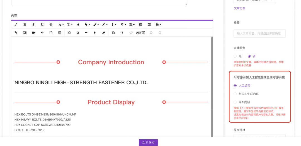Click the HEX SOCKET CAP SCREWS line
Viewport: 301px width, 146px height.
tap(43, 125)
